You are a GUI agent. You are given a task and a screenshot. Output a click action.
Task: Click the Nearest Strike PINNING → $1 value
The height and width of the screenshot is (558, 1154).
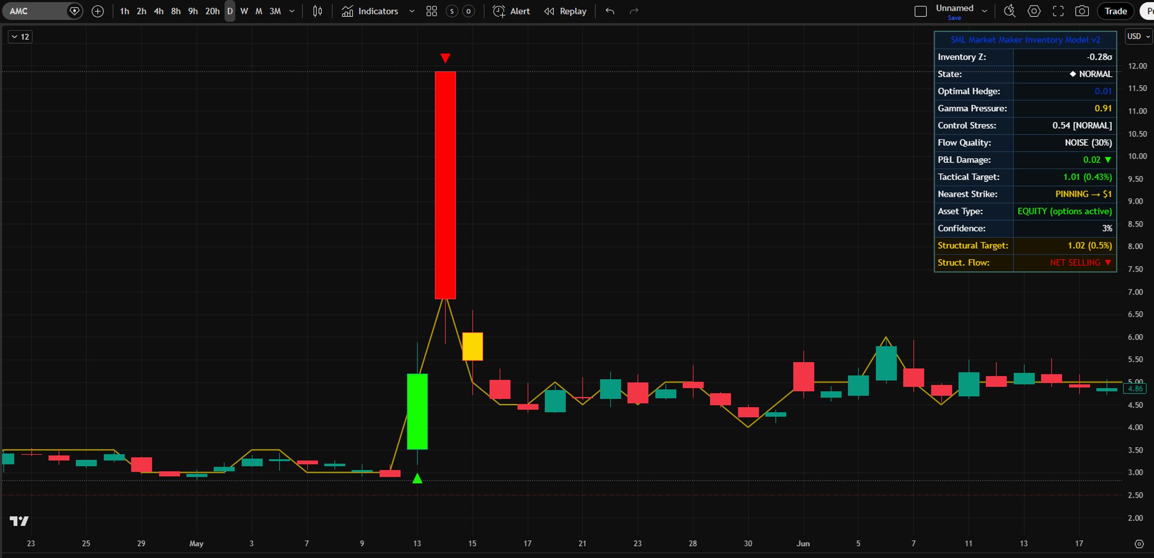click(1083, 194)
